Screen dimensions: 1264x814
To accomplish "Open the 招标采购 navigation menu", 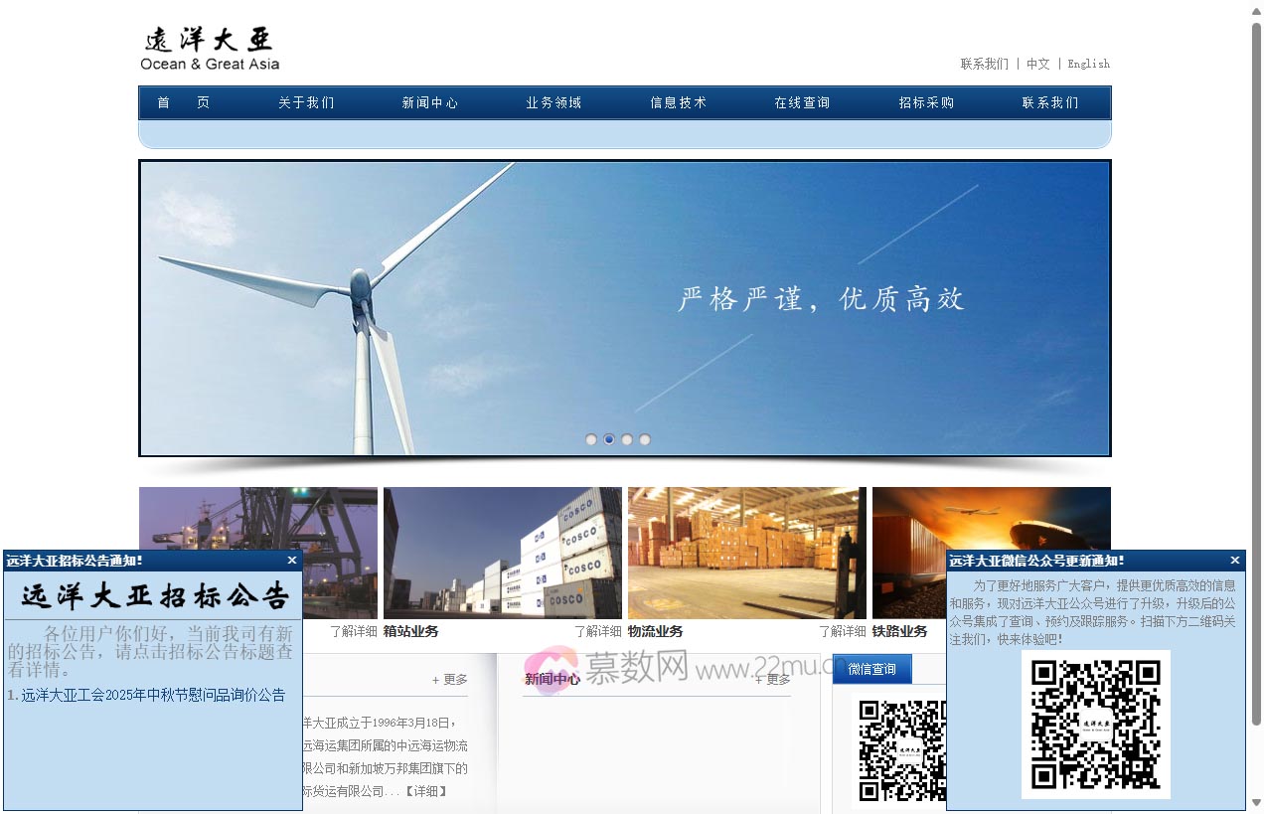I will (924, 102).
